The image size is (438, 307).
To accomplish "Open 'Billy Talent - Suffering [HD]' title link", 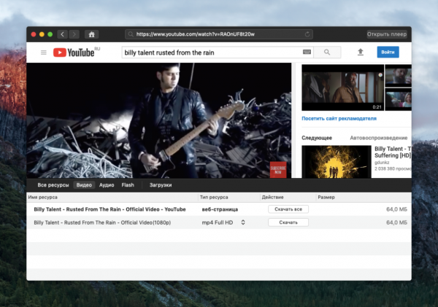I will [393, 152].
